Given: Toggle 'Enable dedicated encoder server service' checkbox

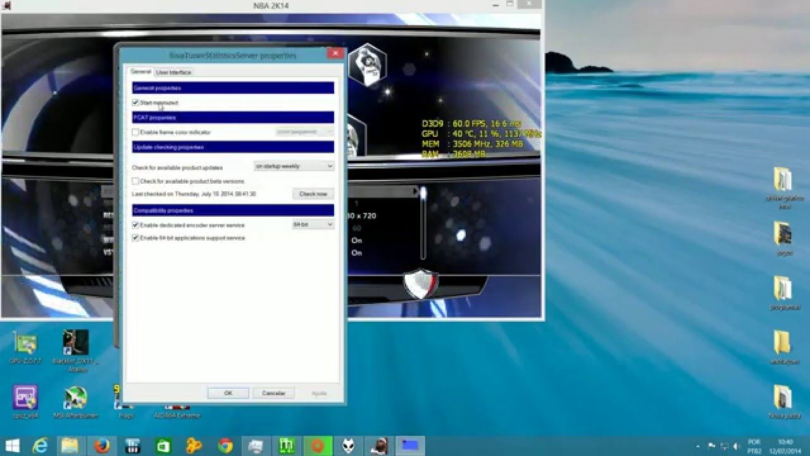Looking at the screenshot, I should tap(135, 225).
